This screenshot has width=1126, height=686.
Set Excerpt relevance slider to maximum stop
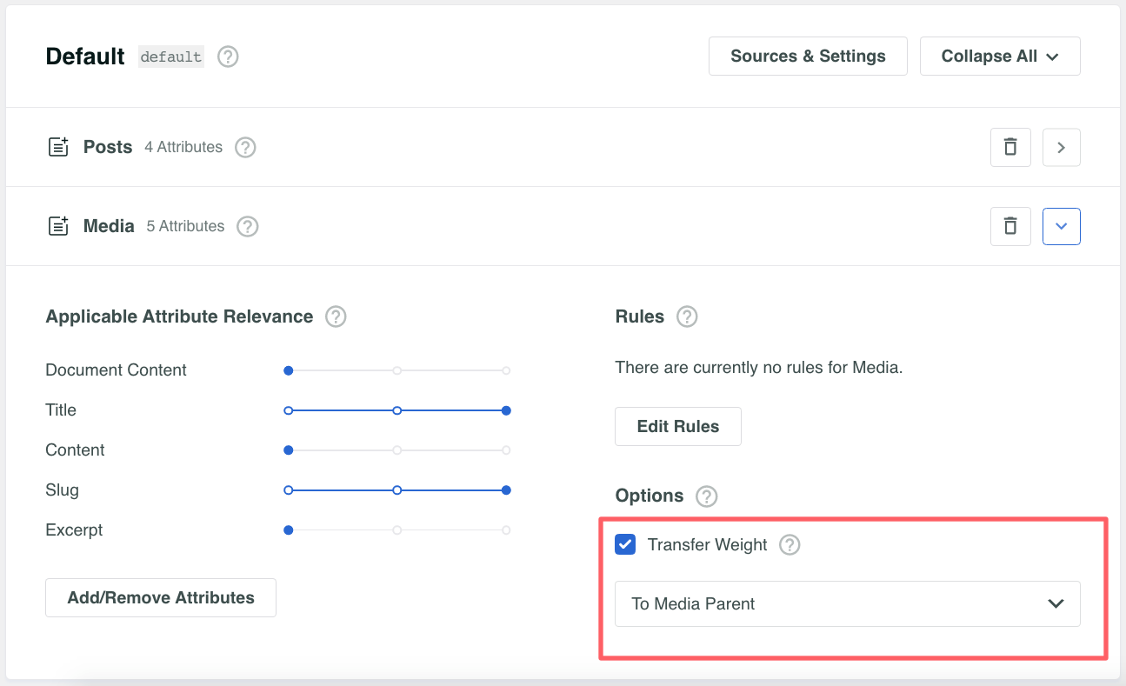[506, 530]
